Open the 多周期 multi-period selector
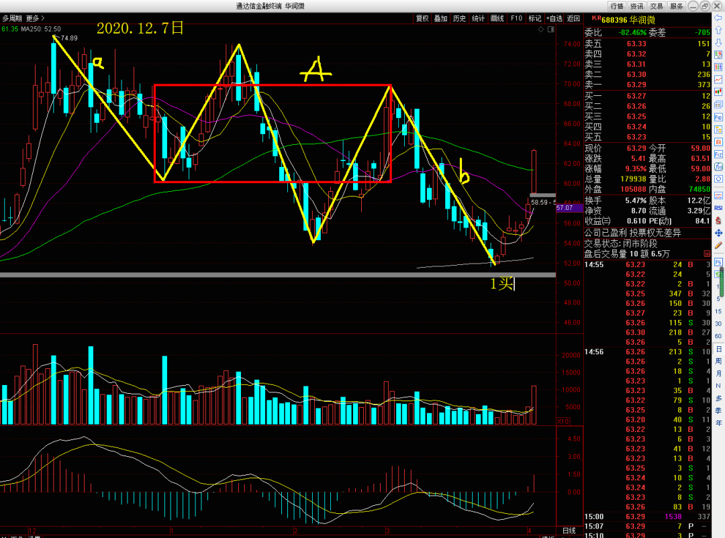The image size is (725, 538). tap(12, 19)
